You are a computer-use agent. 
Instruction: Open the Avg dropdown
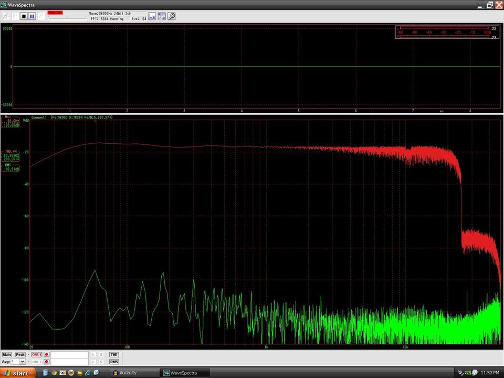pos(22,362)
